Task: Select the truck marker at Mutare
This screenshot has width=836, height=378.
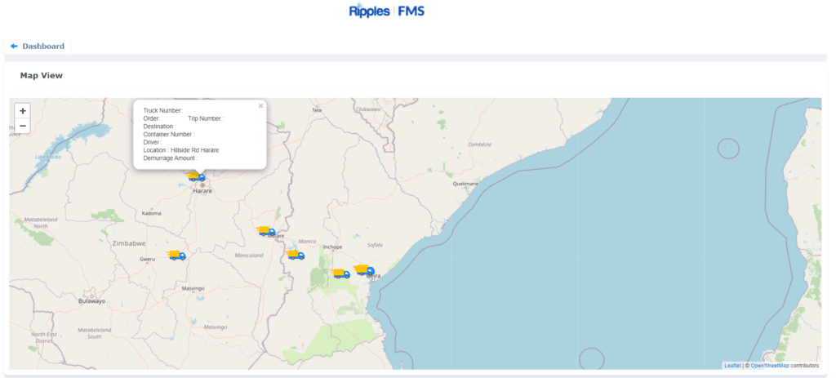Action: 266,231
